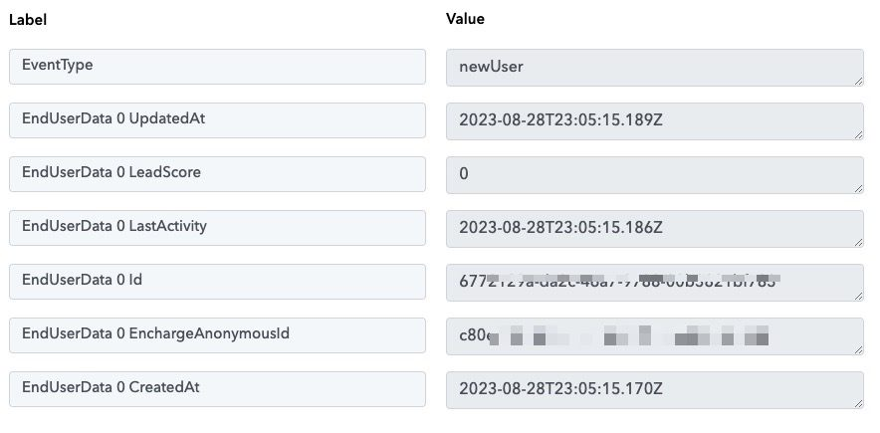The image size is (880, 433).
Task: Click resize grip on LastActivity value textarea
Action: point(858,242)
